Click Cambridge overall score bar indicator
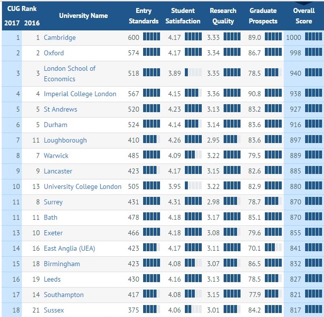Image resolution: width=324 pixels, height=317 pixels. pyautogui.click(x=314, y=36)
